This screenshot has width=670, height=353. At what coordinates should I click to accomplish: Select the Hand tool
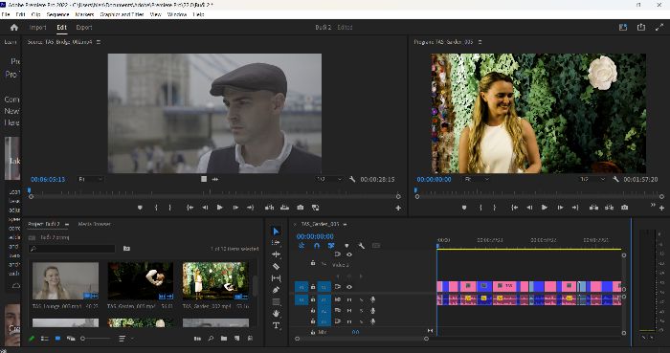click(276, 314)
